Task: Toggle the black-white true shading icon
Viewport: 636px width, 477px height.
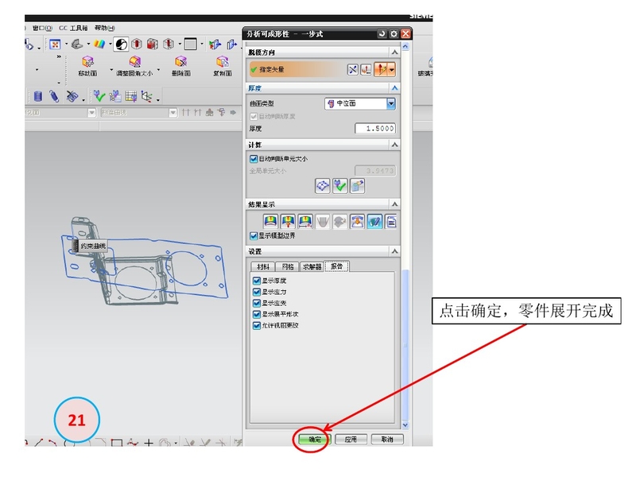Action: tap(121, 44)
